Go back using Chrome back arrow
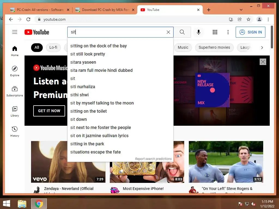279x209 pixels. tap(11, 19)
